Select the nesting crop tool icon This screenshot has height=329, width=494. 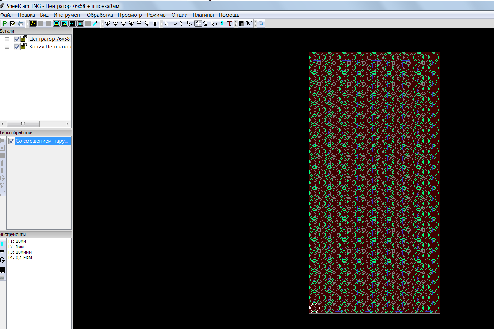(x=206, y=23)
